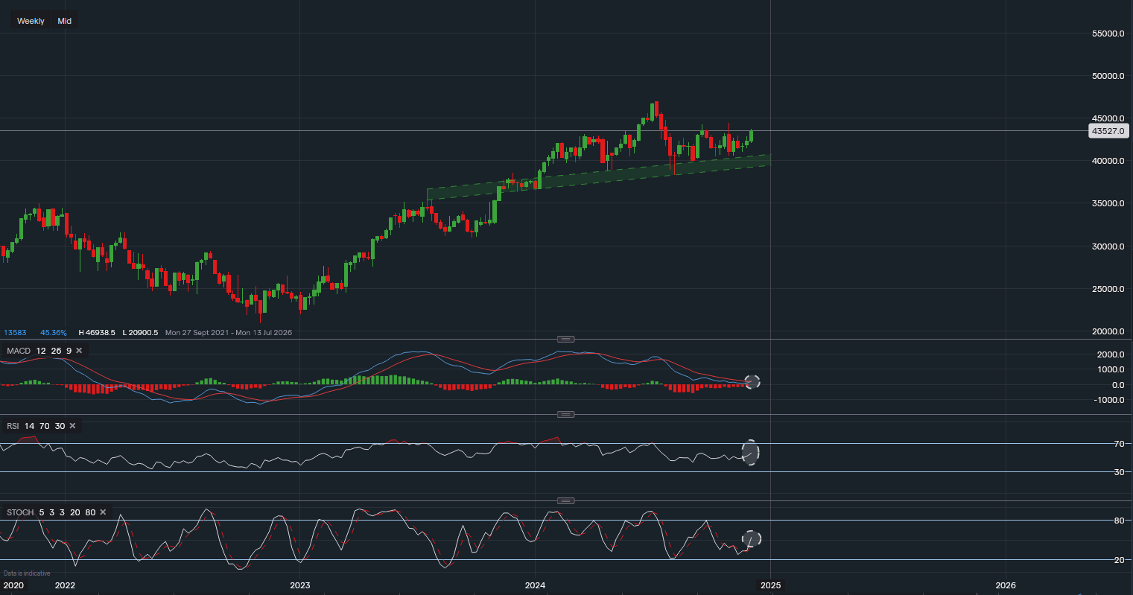1133x595 pixels.
Task: Remove the RSI indicator with its X icon
Action: [x=72, y=425]
